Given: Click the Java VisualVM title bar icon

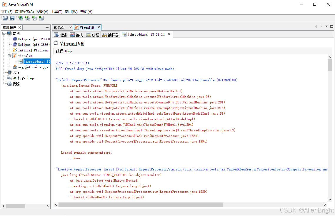Looking at the screenshot, I should click(x=5, y=4).
